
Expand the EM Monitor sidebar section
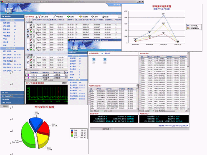(x=12, y=16)
